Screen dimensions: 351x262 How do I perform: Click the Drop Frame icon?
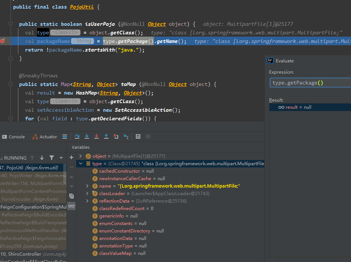coord(116,137)
